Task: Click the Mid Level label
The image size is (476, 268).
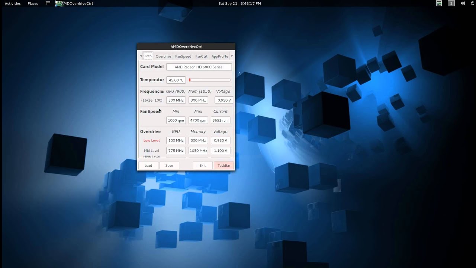Action: pos(152,150)
